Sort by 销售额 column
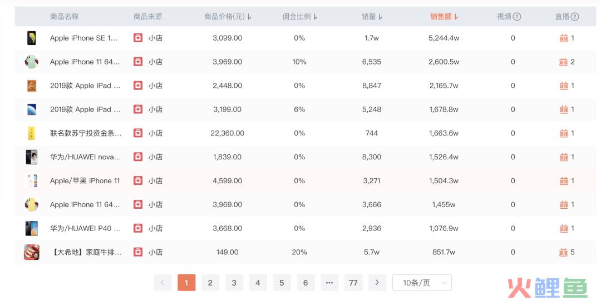 pos(444,17)
